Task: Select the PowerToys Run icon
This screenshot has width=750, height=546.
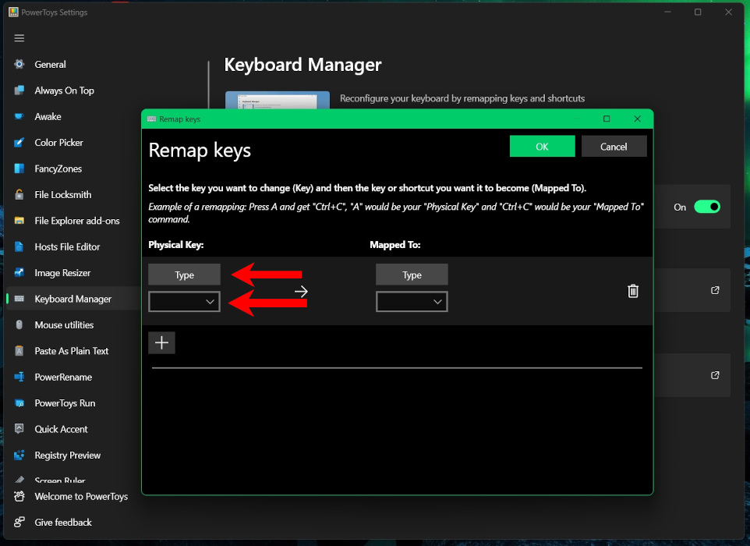Action: [x=18, y=402]
